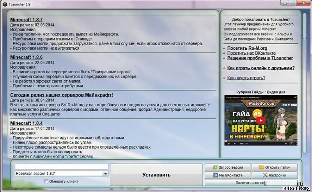This screenshot has height=192, width=312.
Task: Click the Установить button
Action: [x=156, y=175]
